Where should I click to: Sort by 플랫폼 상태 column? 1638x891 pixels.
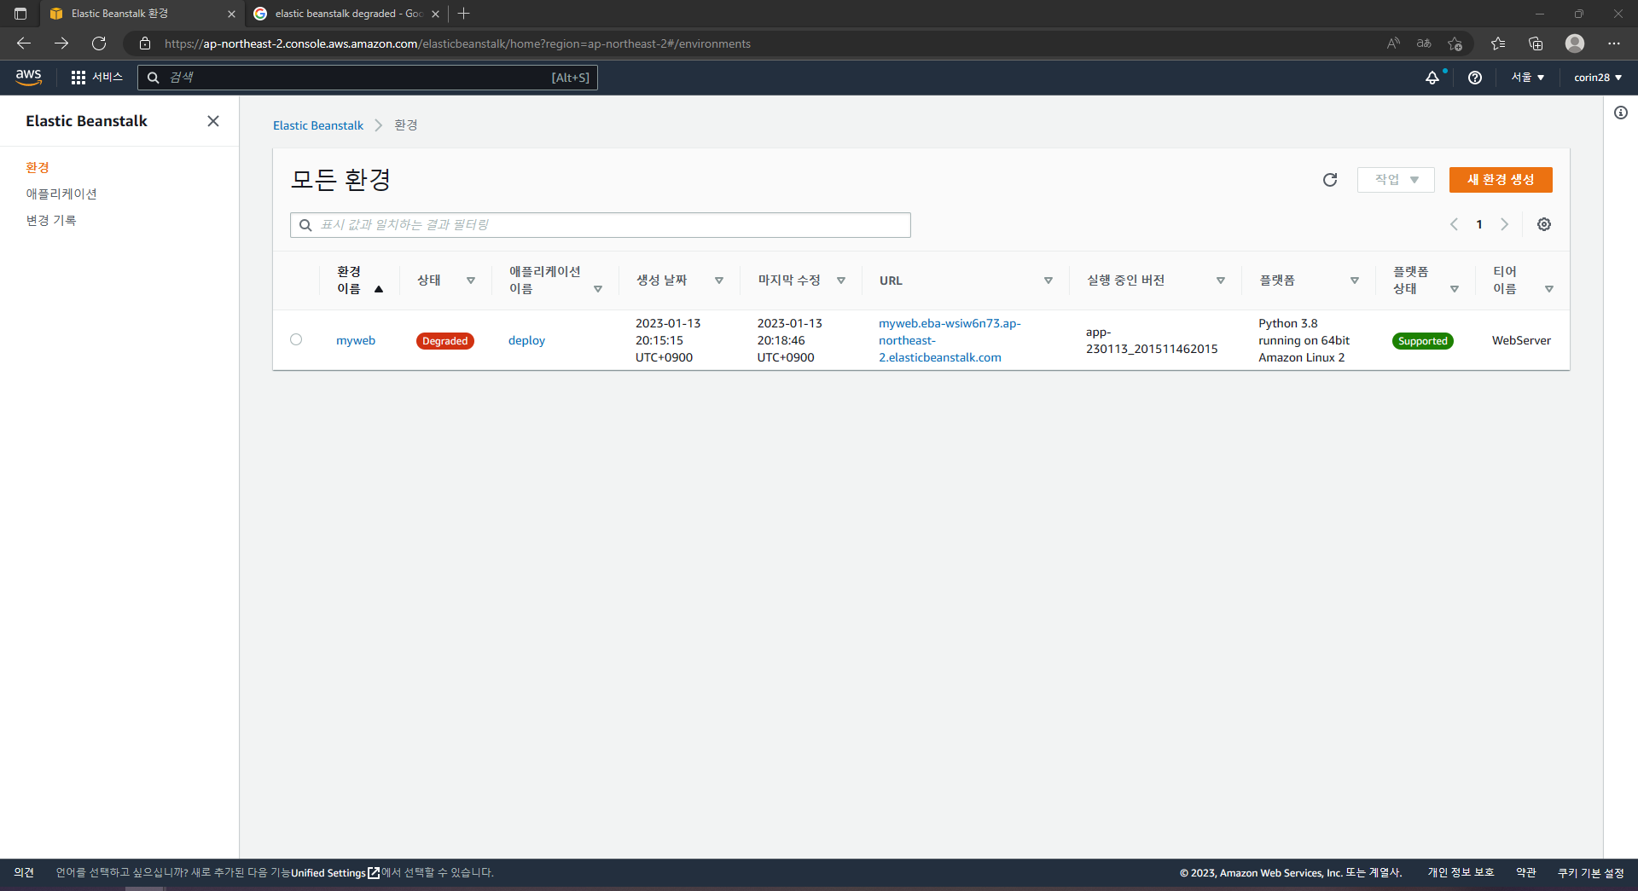1426,281
